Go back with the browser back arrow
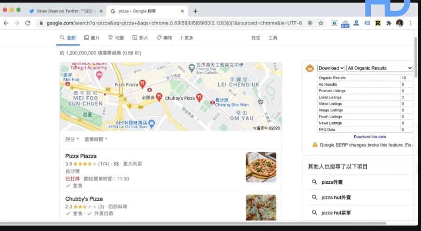 pos(6,23)
